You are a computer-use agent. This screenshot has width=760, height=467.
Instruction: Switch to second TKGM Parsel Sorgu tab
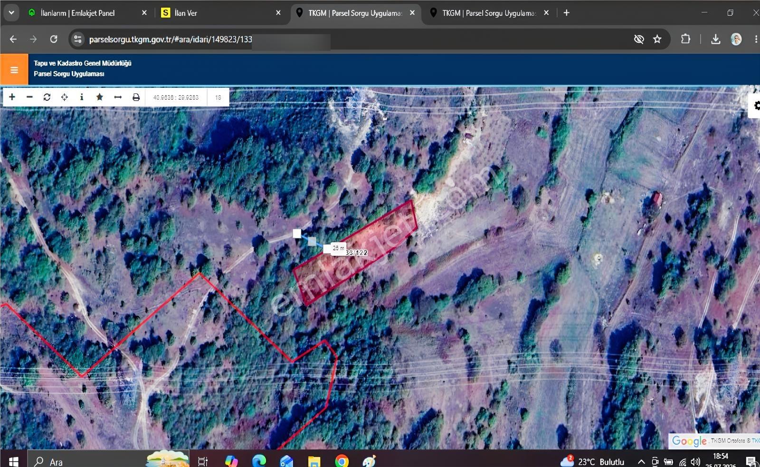pos(489,13)
